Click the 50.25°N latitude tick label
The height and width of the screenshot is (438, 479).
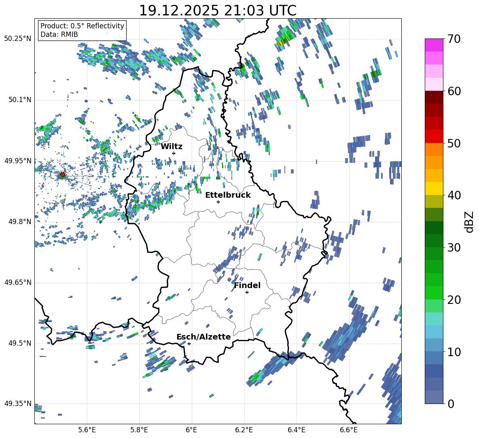[17, 39]
